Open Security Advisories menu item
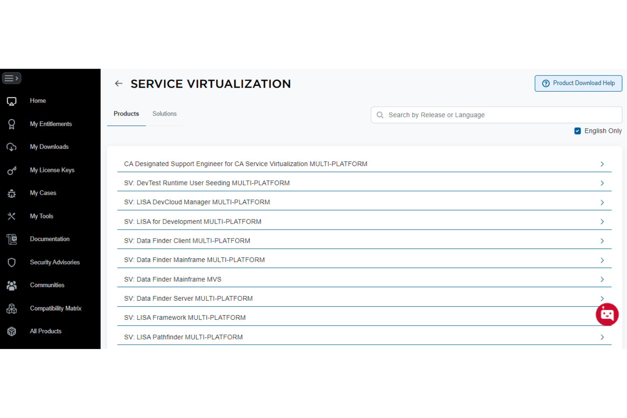Screen dimensions: 627x418 click(55, 263)
